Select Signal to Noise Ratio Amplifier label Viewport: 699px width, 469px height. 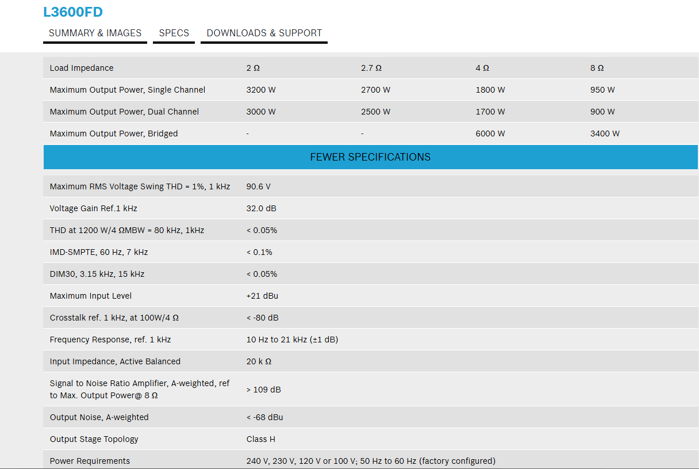coord(140,390)
